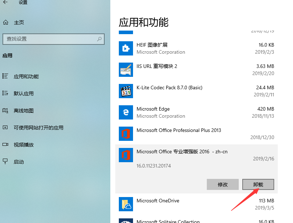
Task: Open 视频播放 settings page
Action: point(23,145)
